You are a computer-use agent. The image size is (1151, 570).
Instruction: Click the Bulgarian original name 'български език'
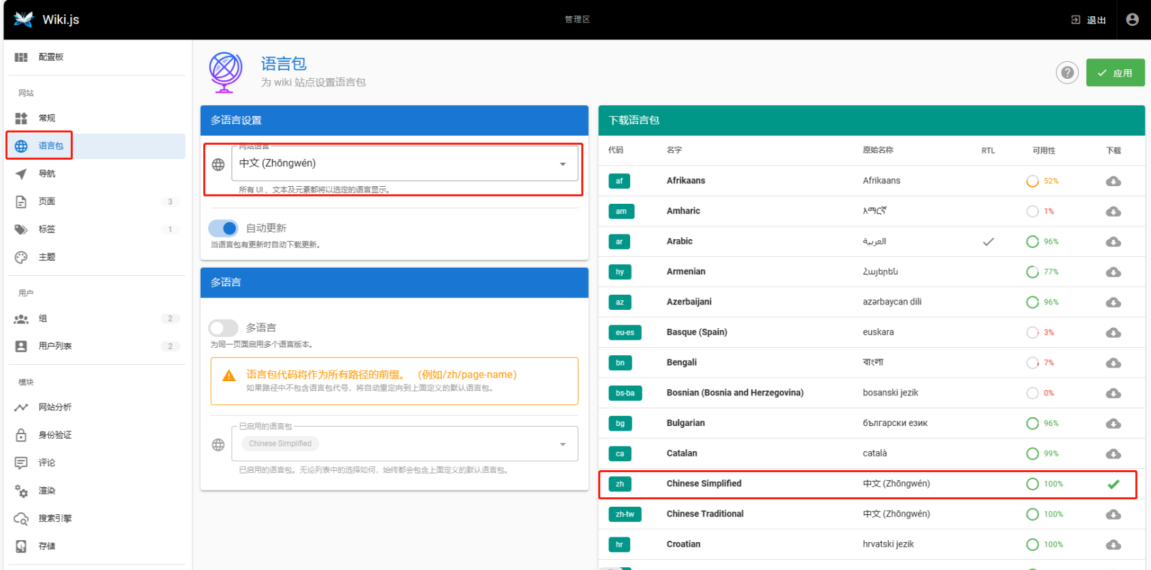(x=895, y=423)
